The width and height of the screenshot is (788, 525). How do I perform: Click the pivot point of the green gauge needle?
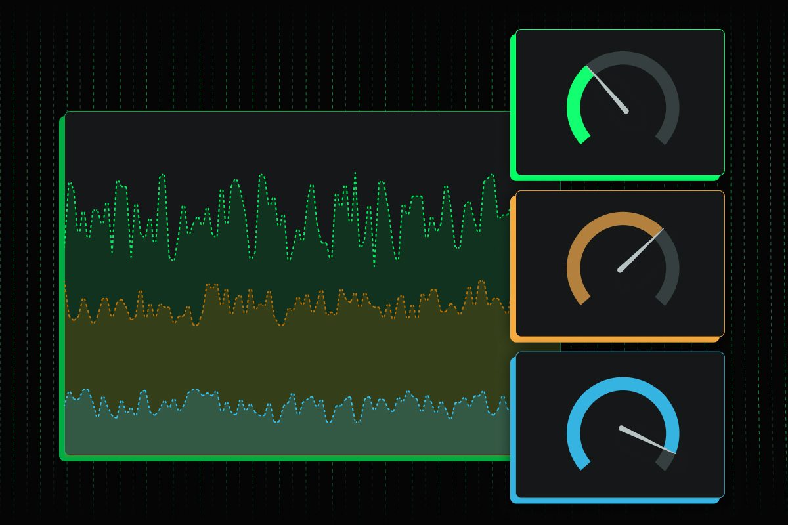(626, 111)
